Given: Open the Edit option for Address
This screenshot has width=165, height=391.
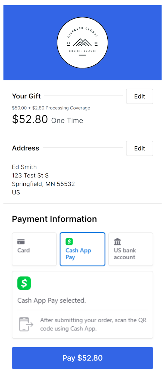Looking at the screenshot, I should (x=139, y=148).
